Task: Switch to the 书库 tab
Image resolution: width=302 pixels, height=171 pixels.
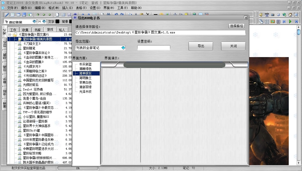Action: pyautogui.click(x=37, y=30)
